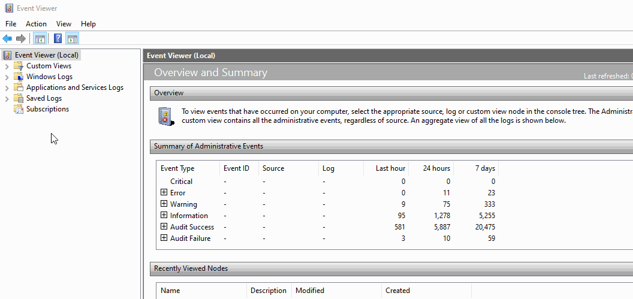Expand the Saved Logs tree node
The width and height of the screenshot is (633, 299).
[7, 99]
